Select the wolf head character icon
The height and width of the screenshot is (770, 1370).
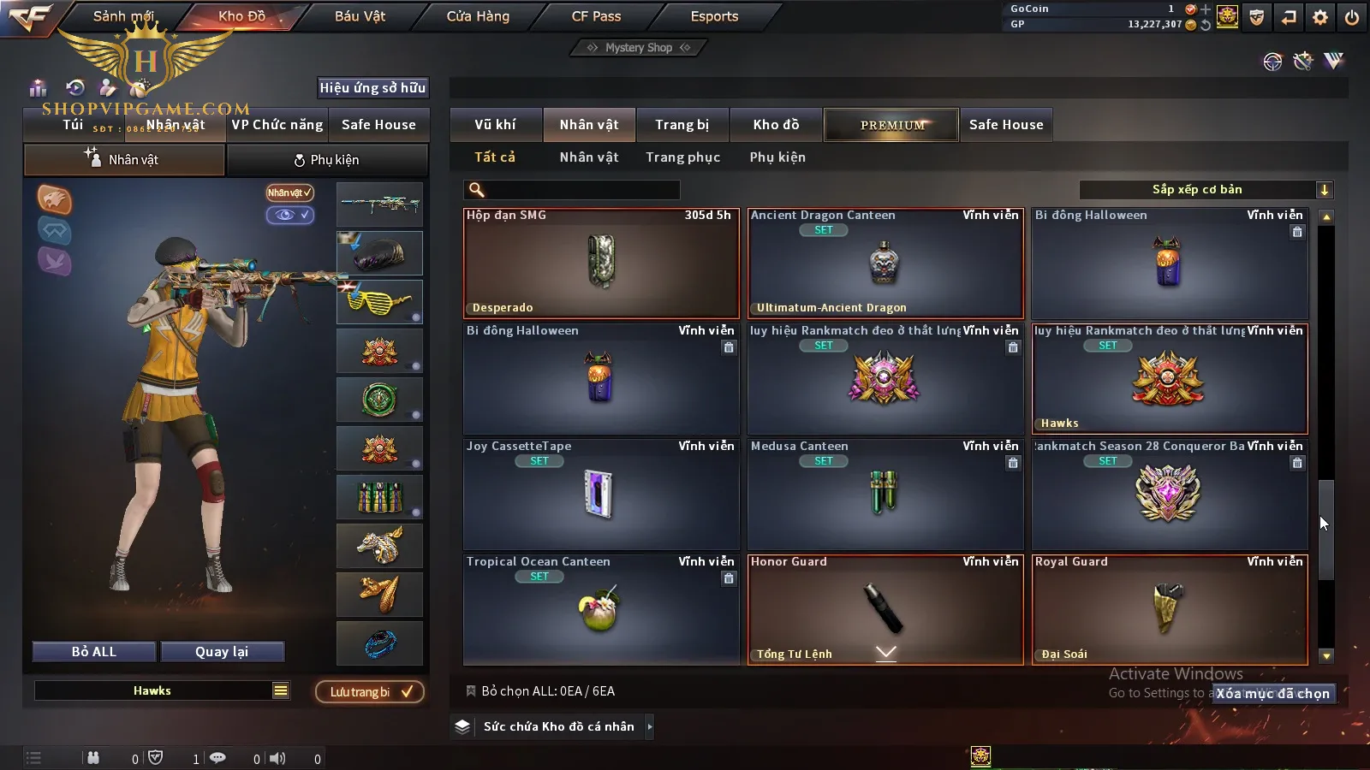click(55, 199)
